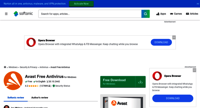Click the Softonic logo
Image resolution: width=200 pixels, height=108 pixels.
coord(23,14)
